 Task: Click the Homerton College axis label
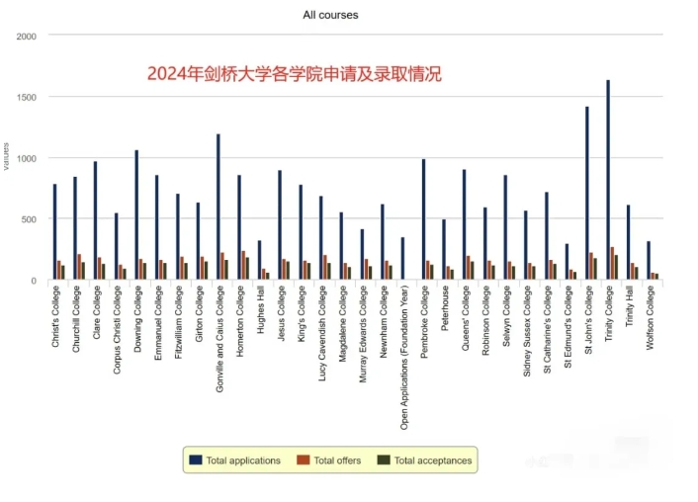click(240, 321)
